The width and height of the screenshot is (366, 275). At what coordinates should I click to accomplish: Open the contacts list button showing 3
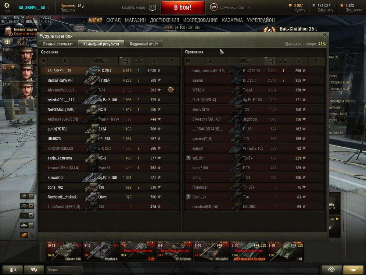[13, 270]
